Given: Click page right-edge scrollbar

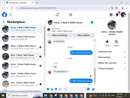Looking at the screenshot, I should (x=129, y=52).
